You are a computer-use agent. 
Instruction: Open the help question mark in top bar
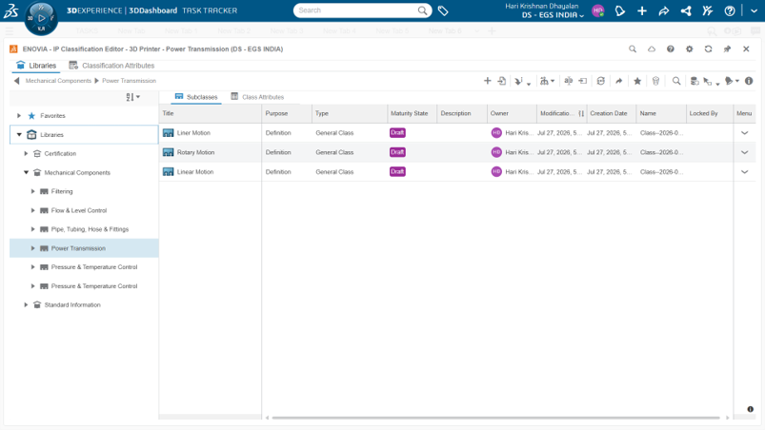pos(730,10)
